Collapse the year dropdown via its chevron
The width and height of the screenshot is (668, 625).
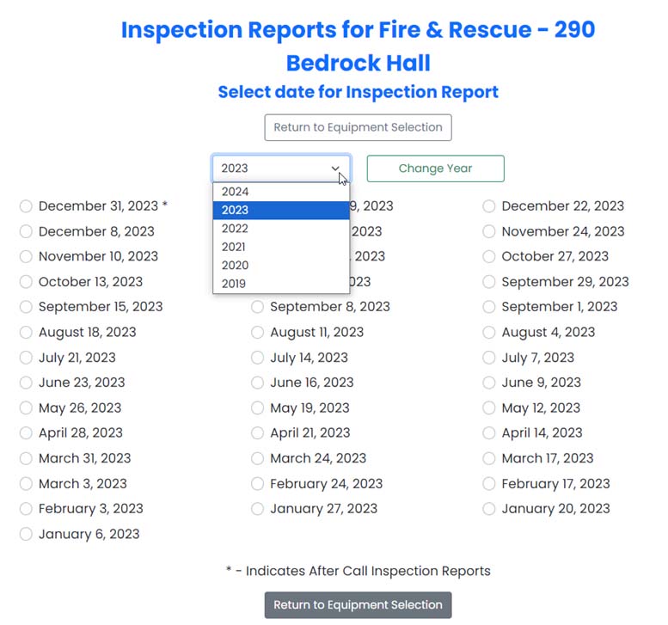[335, 169]
